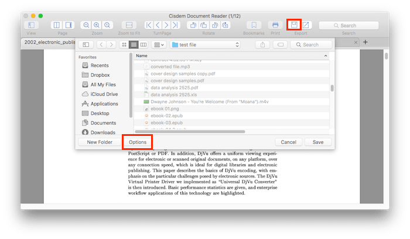Screen dimensions: 410x239
Task: Go to previous page arrow
Action: 158,25
